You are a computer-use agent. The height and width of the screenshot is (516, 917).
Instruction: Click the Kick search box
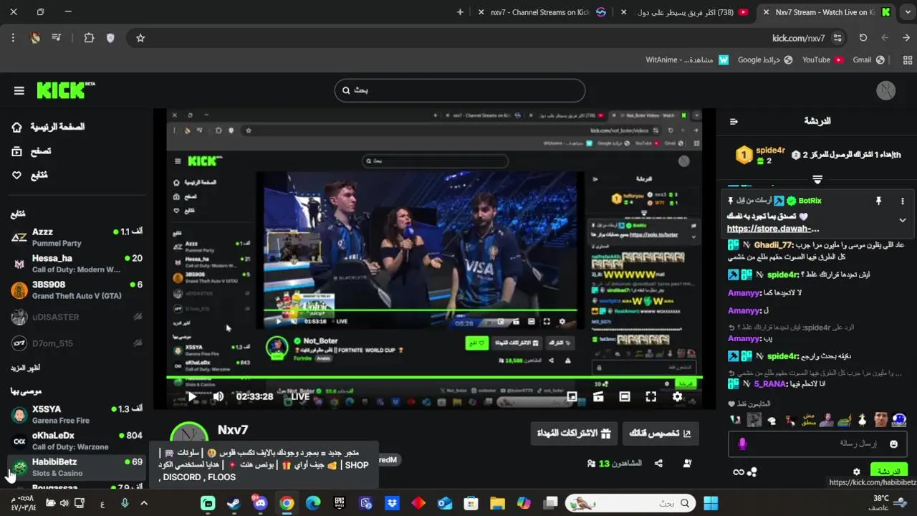click(x=460, y=90)
